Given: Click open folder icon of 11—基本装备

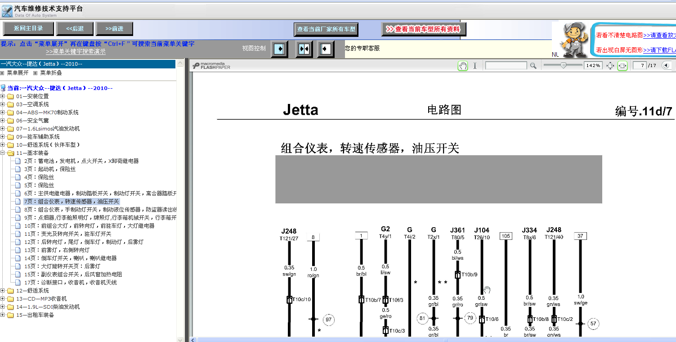Looking at the screenshot, I should tap(10, 153).
